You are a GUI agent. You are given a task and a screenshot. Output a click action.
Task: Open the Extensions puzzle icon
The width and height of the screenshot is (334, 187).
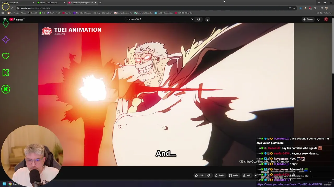[315, 8]
